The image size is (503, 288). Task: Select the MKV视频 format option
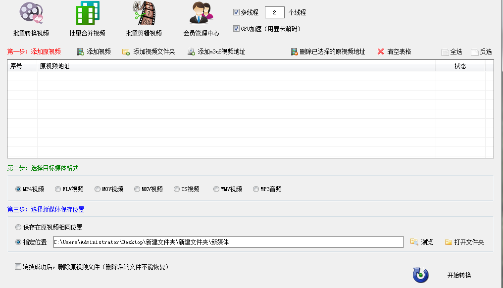[x=137, y=189]
